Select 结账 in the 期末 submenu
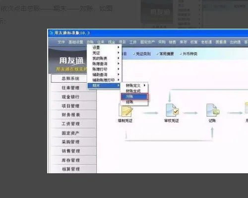The image size is (248, 198). tap(134, 102)
